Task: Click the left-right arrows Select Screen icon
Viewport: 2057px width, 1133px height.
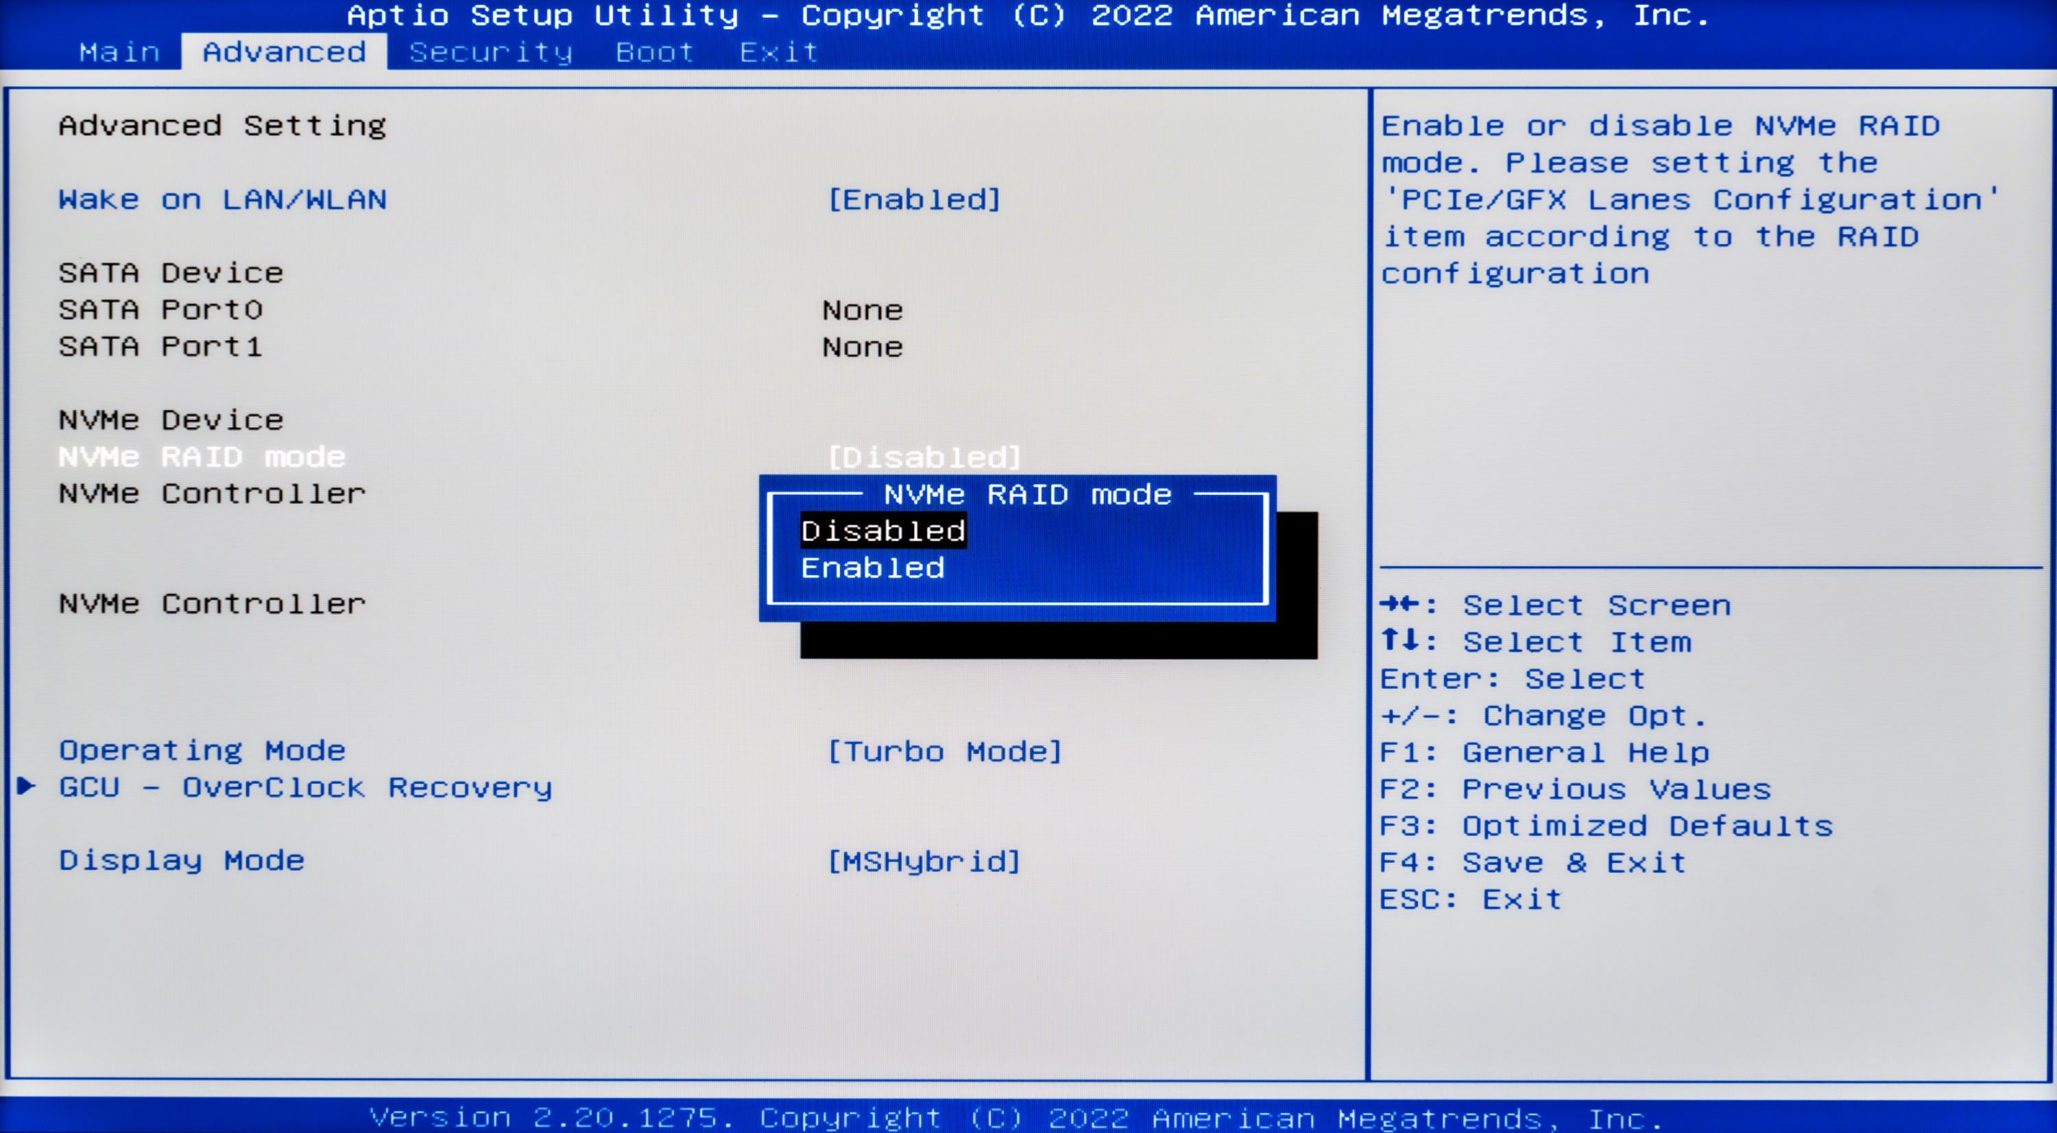Action: [1399, 605]
